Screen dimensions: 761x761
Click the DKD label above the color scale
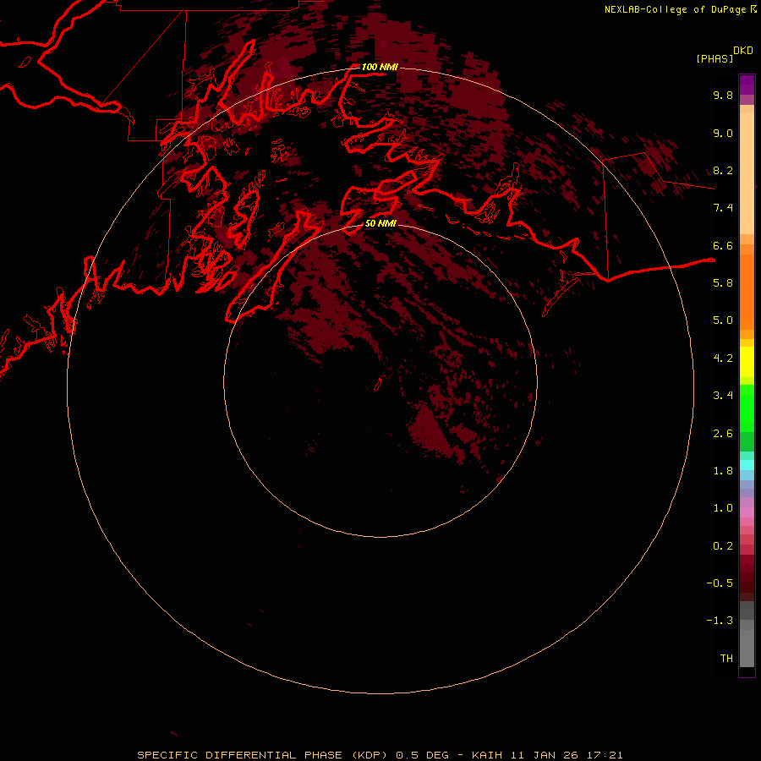coord(743,51)
